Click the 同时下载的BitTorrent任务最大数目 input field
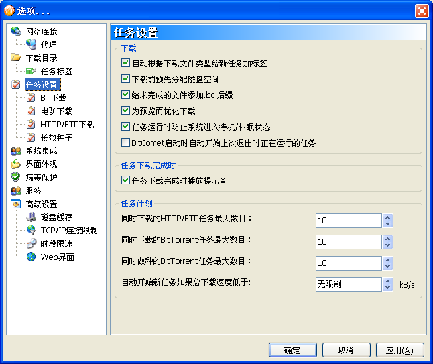Image resolution: width=433 pixels, height=364 pixels. click(x=349, y=242)
